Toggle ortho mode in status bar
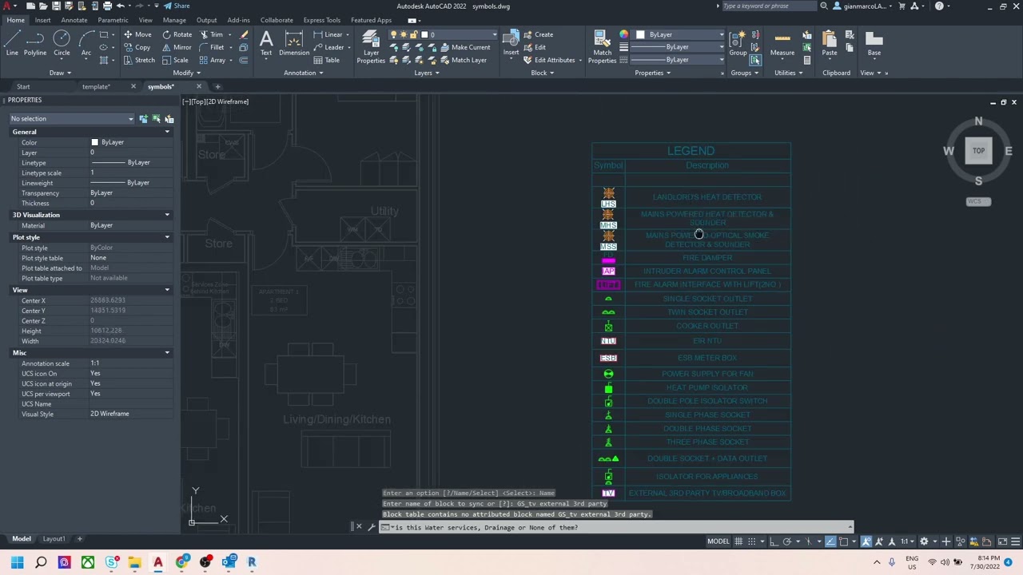 tap(774, 541)
